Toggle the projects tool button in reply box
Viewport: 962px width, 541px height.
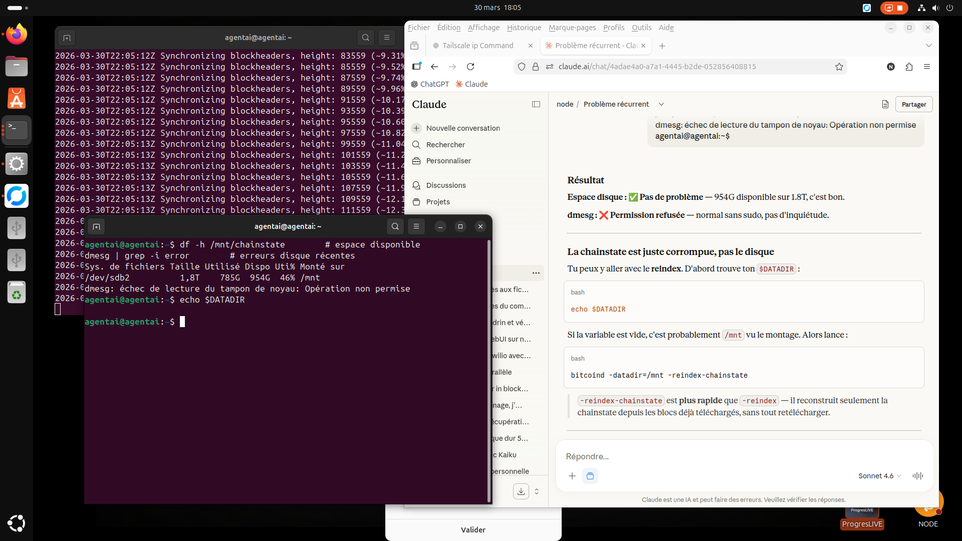click(590, 476)
